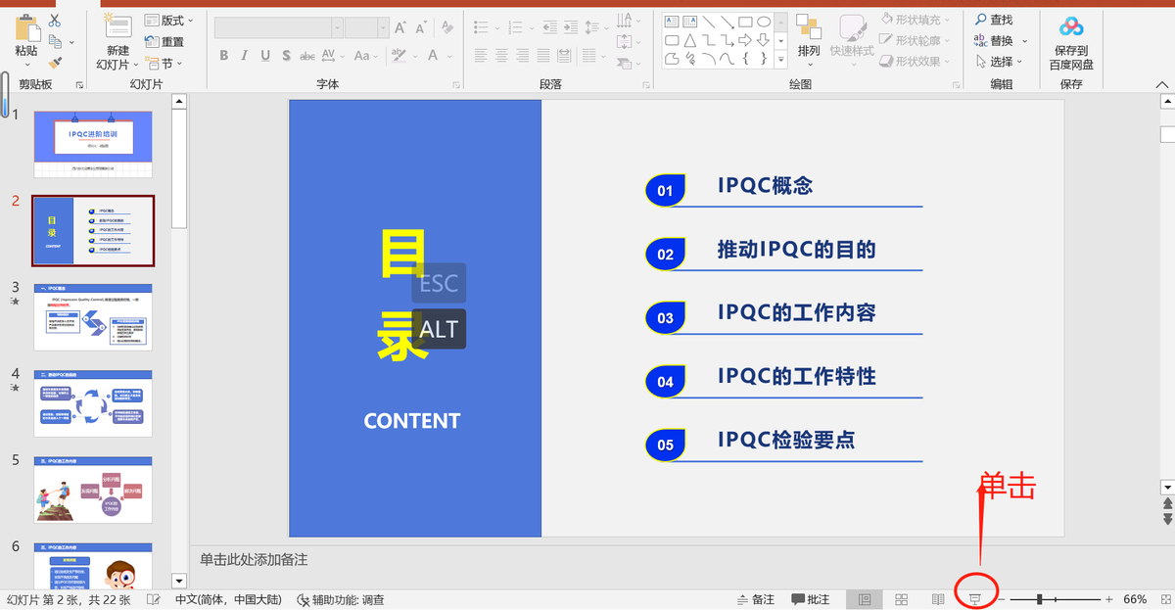The height and width of the screenshot is (610, 1175).
Task: Select the Format Painter brush icon
Action: (x=53, y=63)
